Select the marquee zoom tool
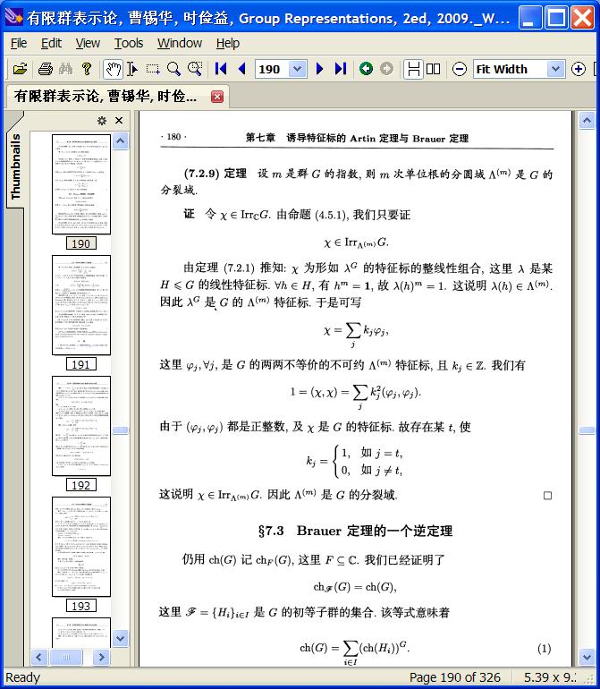Screen dimensions: 600x689 click(195, 69)
